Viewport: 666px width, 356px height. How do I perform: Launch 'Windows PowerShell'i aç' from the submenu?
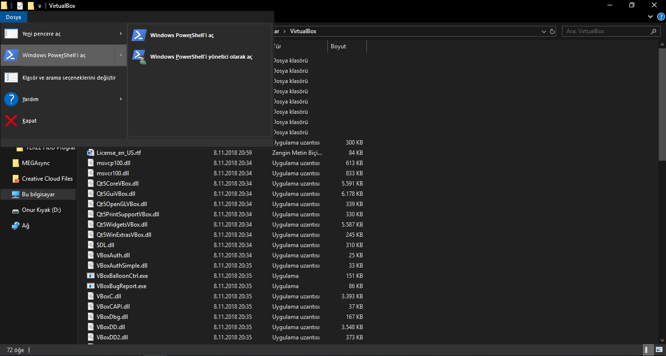200,35
